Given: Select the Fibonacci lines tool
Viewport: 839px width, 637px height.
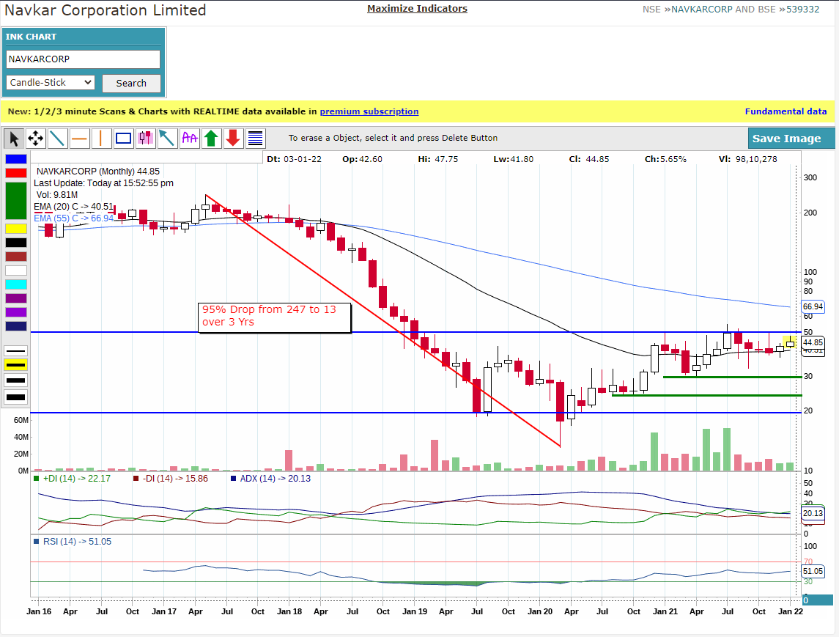Looking at the screenshot, I should [x=256, y=139].
